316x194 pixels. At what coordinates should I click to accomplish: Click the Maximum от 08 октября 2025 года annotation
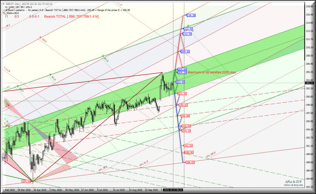[212, 72]
